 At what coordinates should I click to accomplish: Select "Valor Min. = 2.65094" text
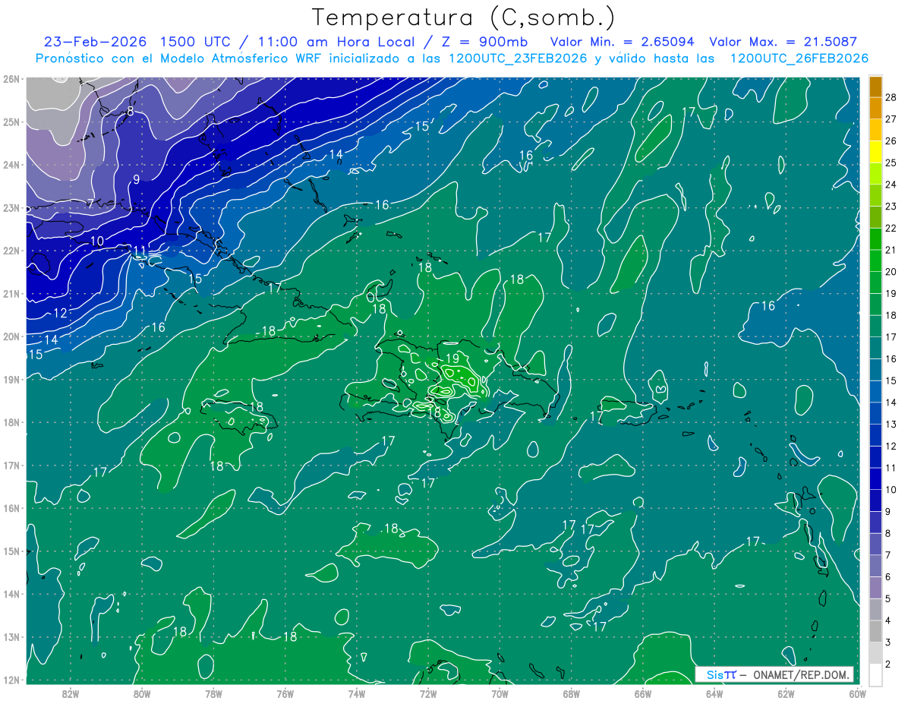pos(622,42)
